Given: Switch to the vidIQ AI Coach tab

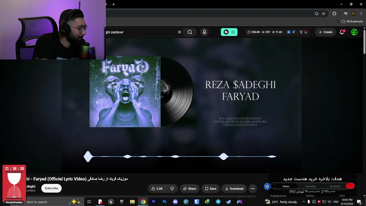Looking at the screenshot, I should pos(335,186).
